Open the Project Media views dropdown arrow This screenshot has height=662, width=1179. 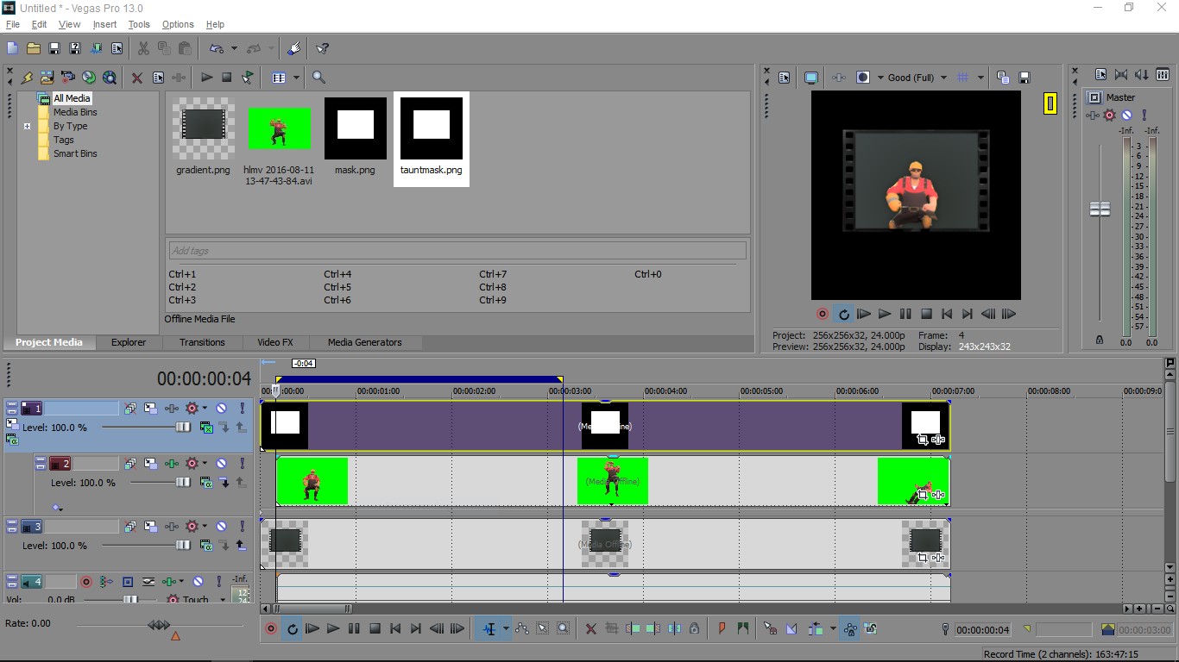tap(296, 78)
